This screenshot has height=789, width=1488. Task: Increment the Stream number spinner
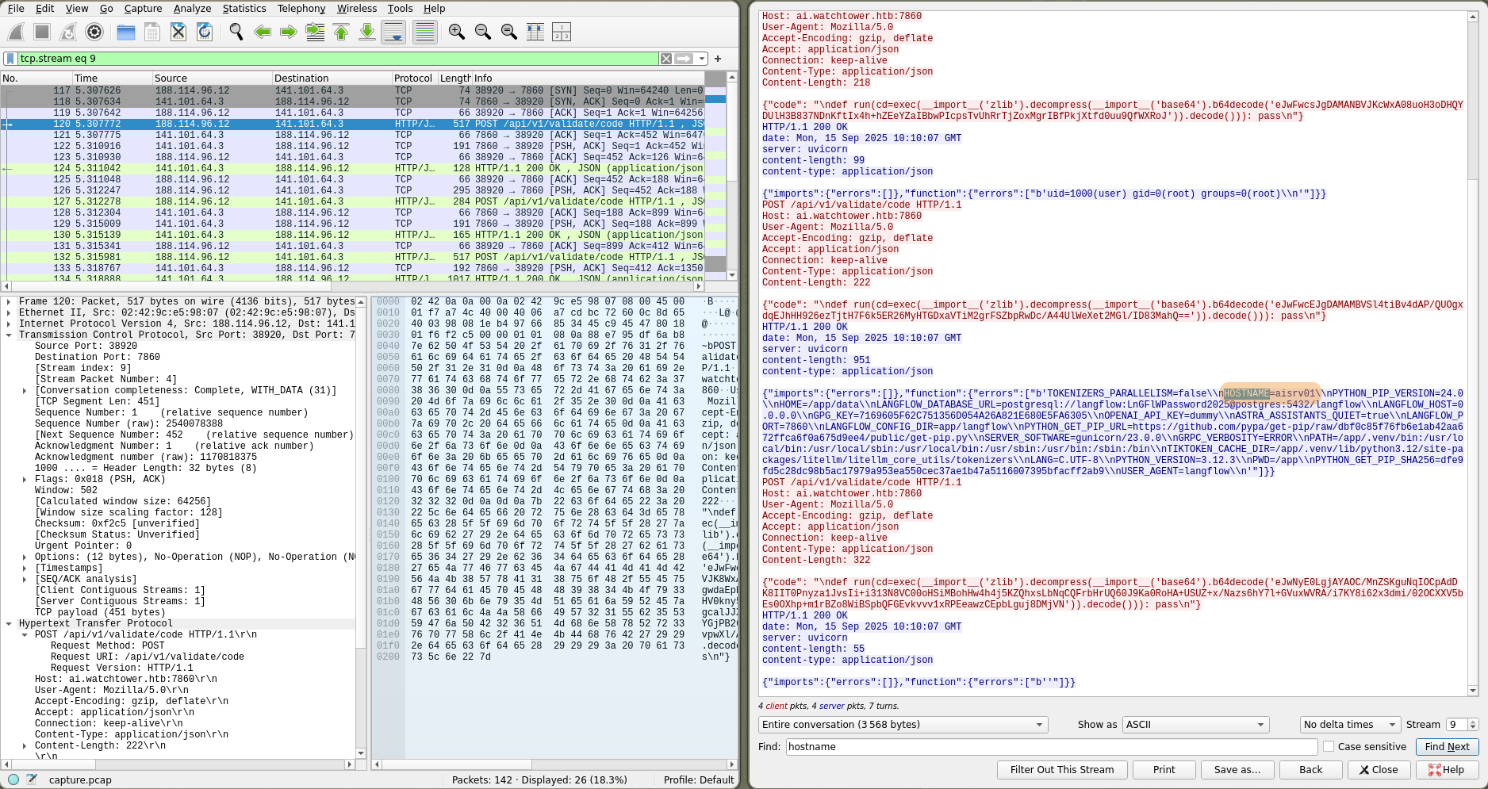[1472, 721]
